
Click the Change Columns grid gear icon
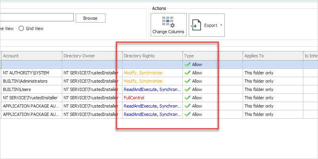[169, 22]
